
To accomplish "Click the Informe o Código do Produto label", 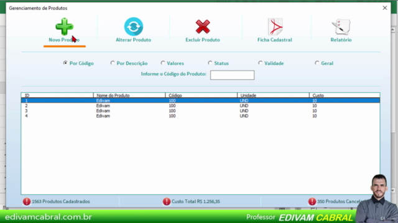I will tap(174, 74).
